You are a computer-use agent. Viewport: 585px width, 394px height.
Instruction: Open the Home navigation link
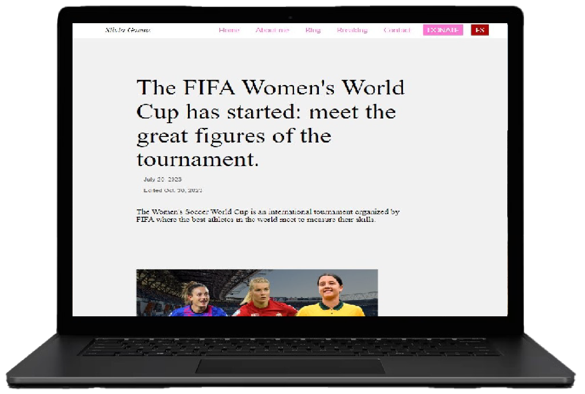point(229,30)
